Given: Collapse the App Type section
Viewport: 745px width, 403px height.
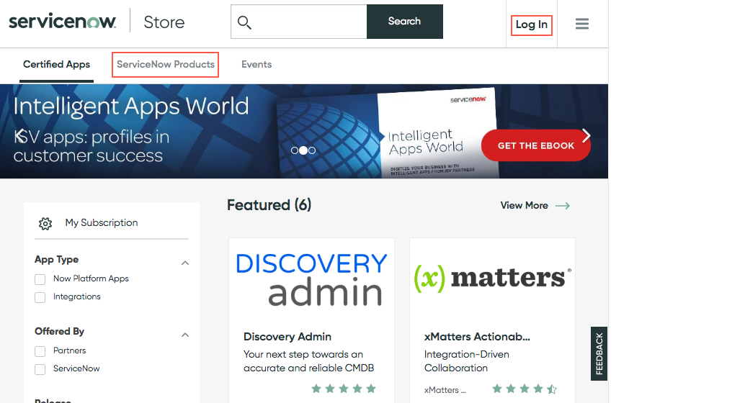Looking at the screenshot, I should point(185,263).
